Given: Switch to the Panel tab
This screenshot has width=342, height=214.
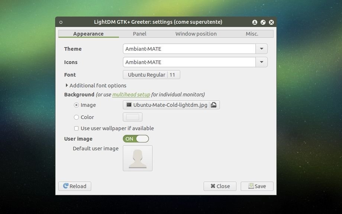Looking at the screenshot, I should click(x=139, y=34).
